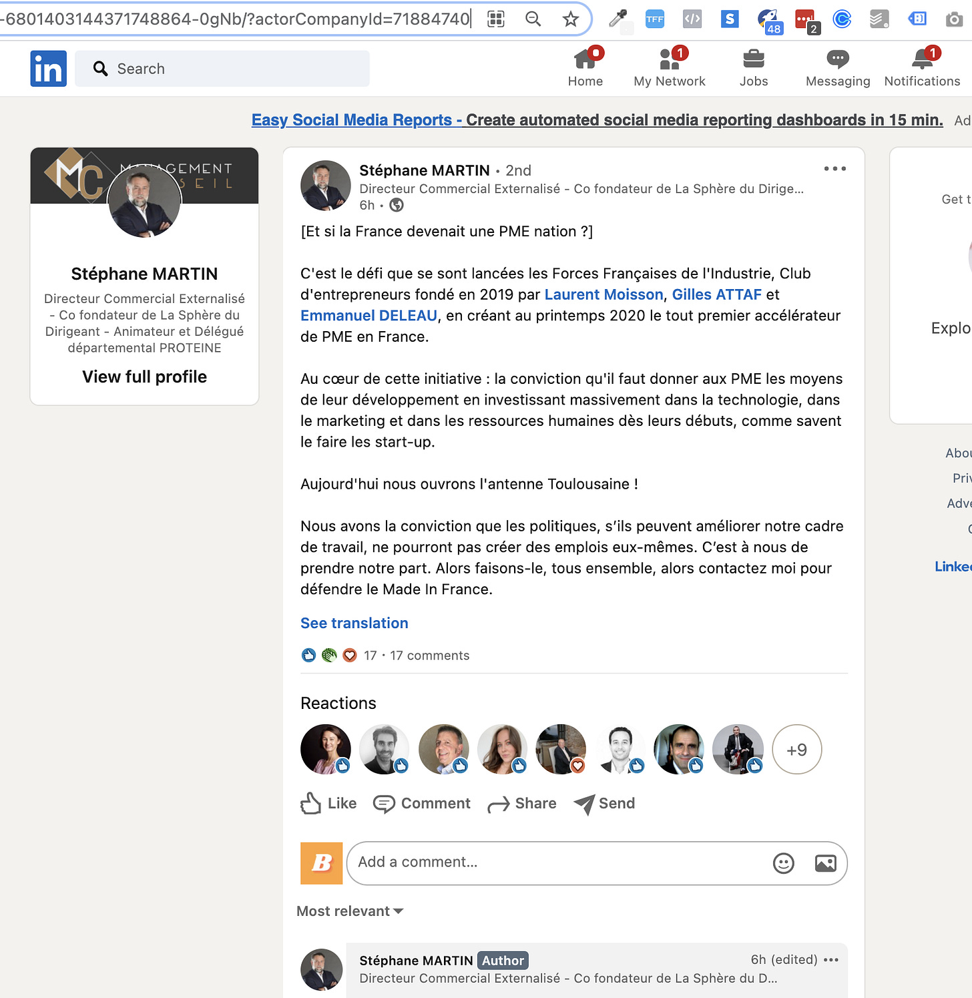Click See translation
Screen dimensions: 972x998
pyautogui.click(x=354, y=623)
